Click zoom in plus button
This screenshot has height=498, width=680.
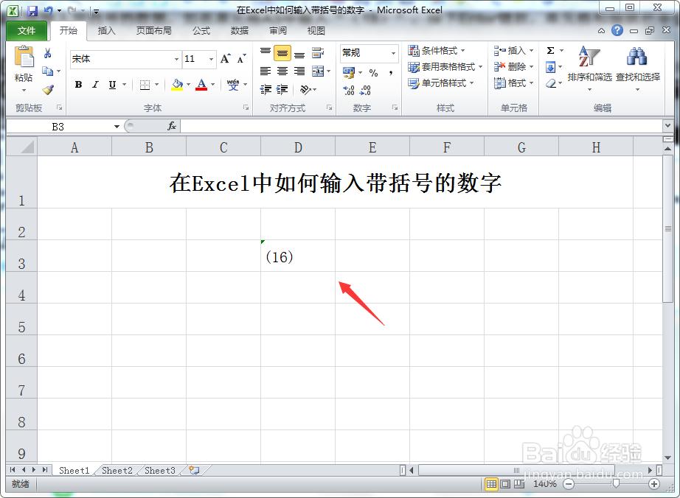pos(654,484)
